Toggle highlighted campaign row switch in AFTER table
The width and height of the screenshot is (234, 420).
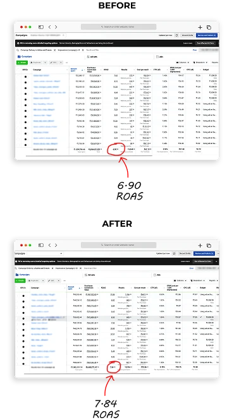(x=23, y=318)
